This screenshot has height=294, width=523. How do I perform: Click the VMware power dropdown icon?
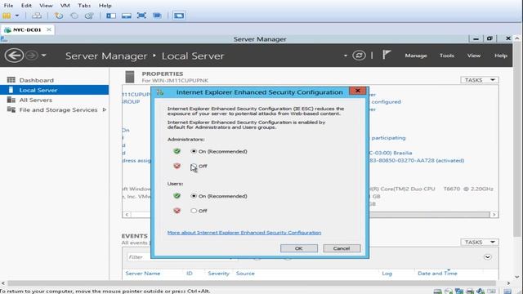click(x=17, y=16)
